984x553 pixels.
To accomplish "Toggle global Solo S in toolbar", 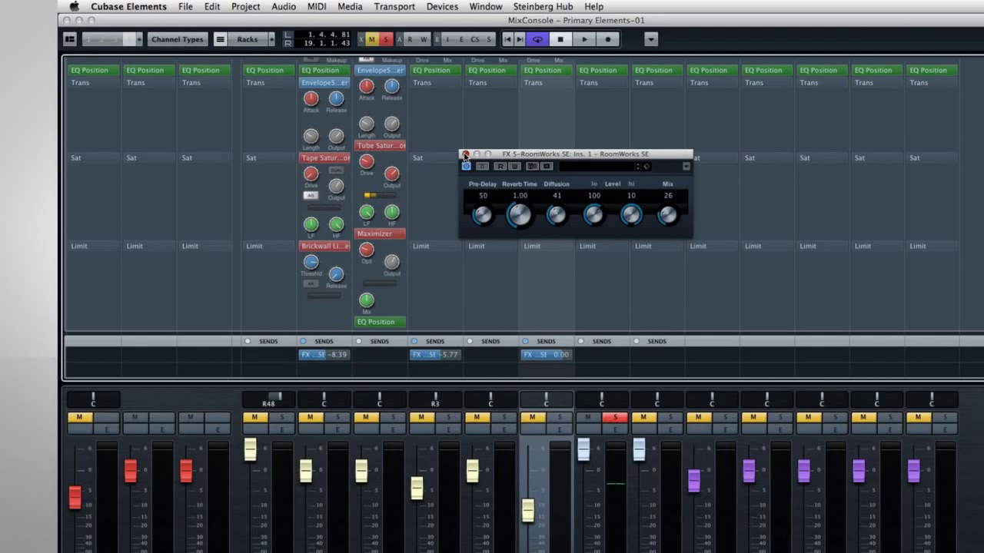I will [386, 39].
